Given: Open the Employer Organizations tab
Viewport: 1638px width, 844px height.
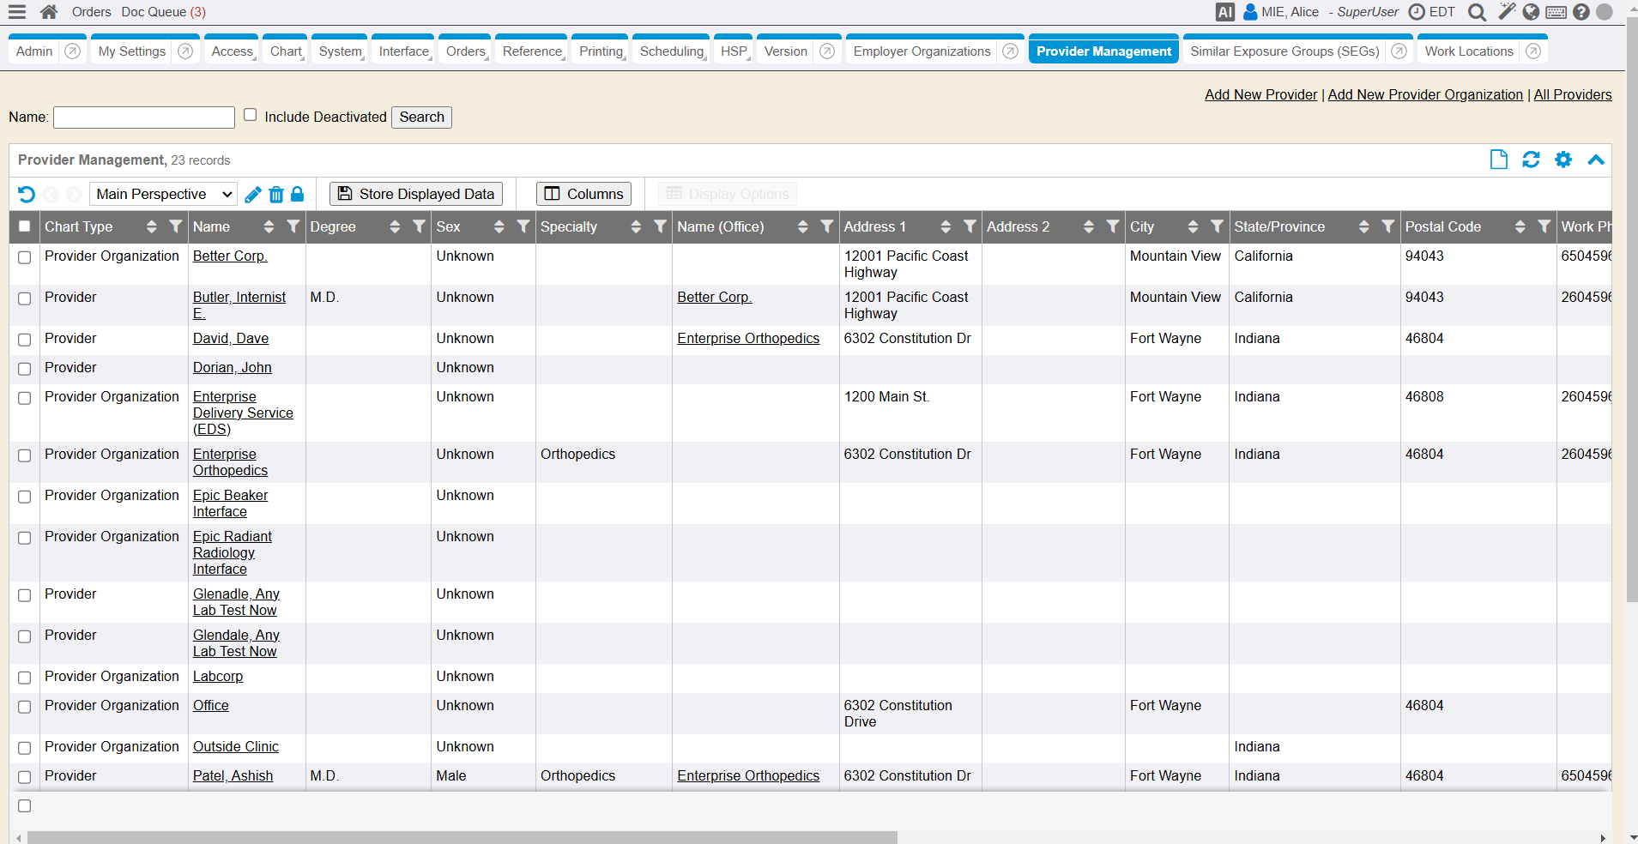Looking at the screenshot, I should click(922, 51).
